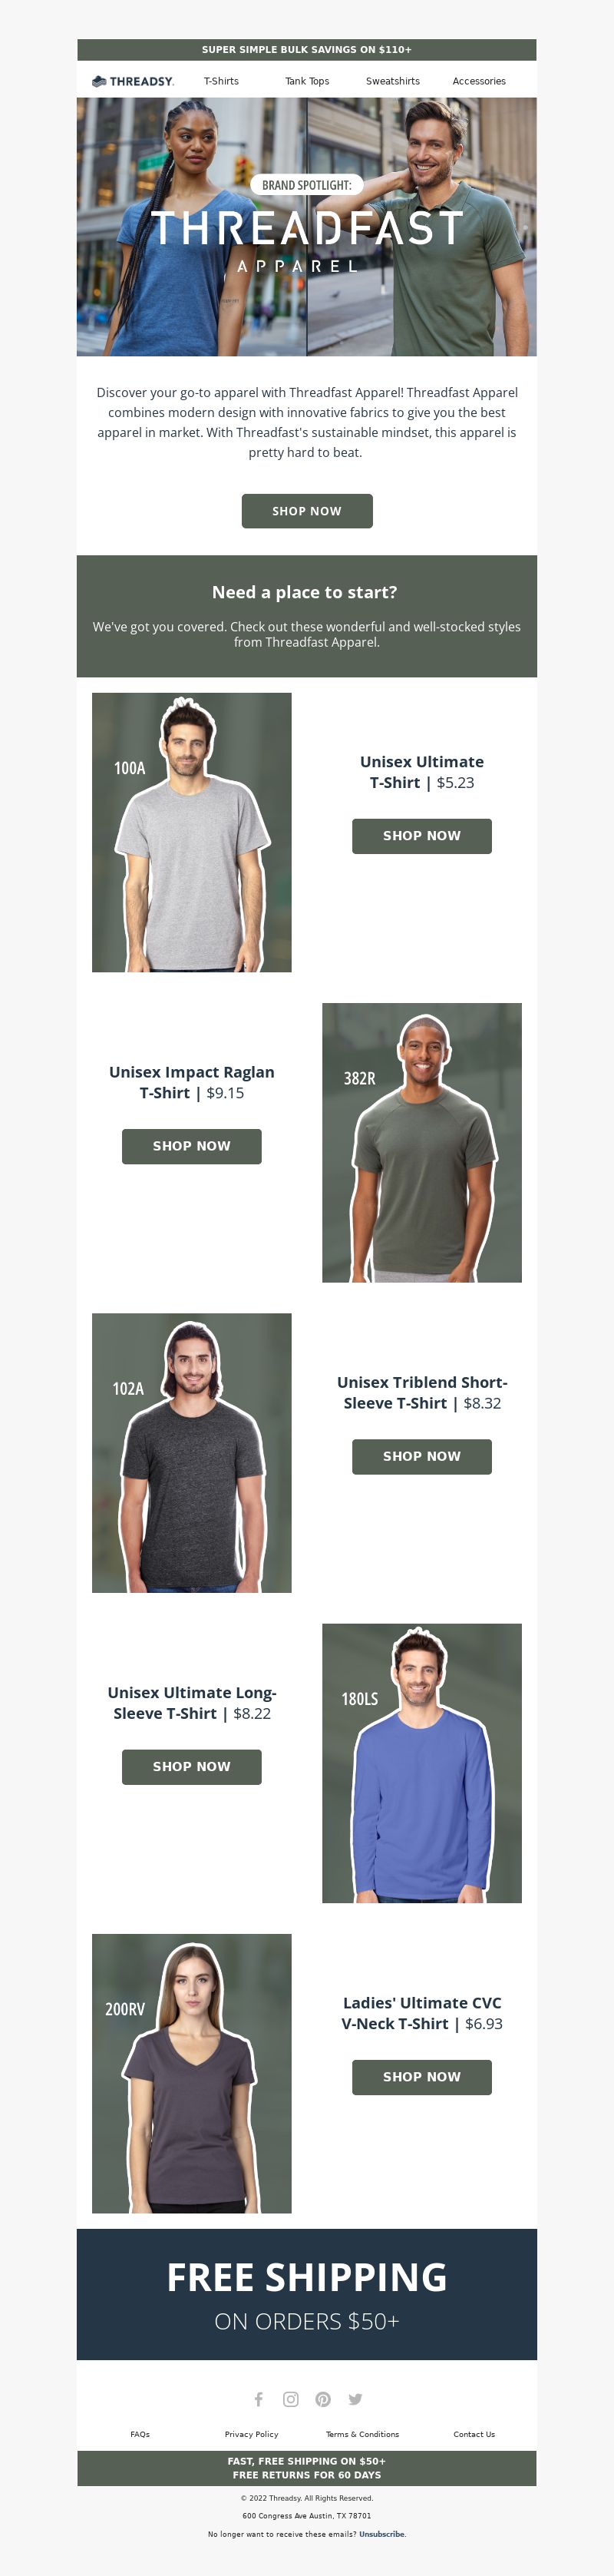
Task: Open the Tank Tops navigation item
Action: [x=307, y=81]
